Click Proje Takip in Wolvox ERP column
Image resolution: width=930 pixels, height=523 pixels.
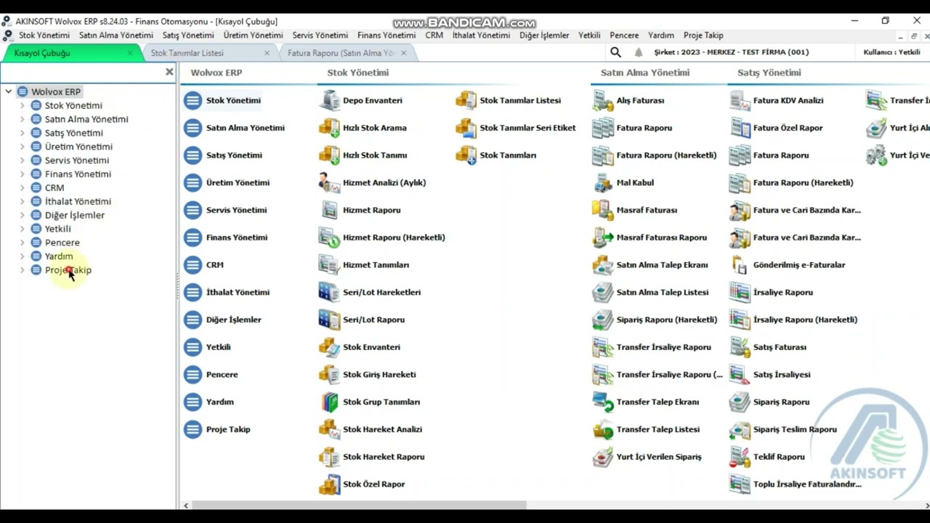[x=228, y=429]
